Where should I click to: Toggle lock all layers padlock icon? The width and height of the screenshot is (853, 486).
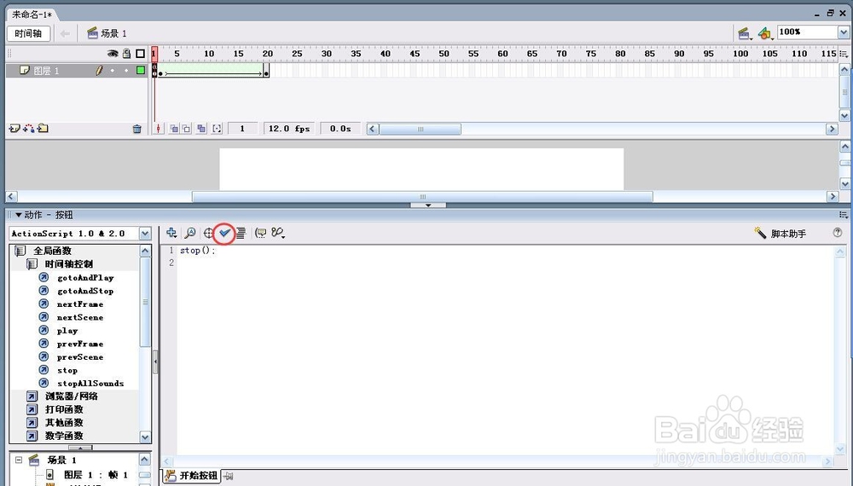(127, 53)
